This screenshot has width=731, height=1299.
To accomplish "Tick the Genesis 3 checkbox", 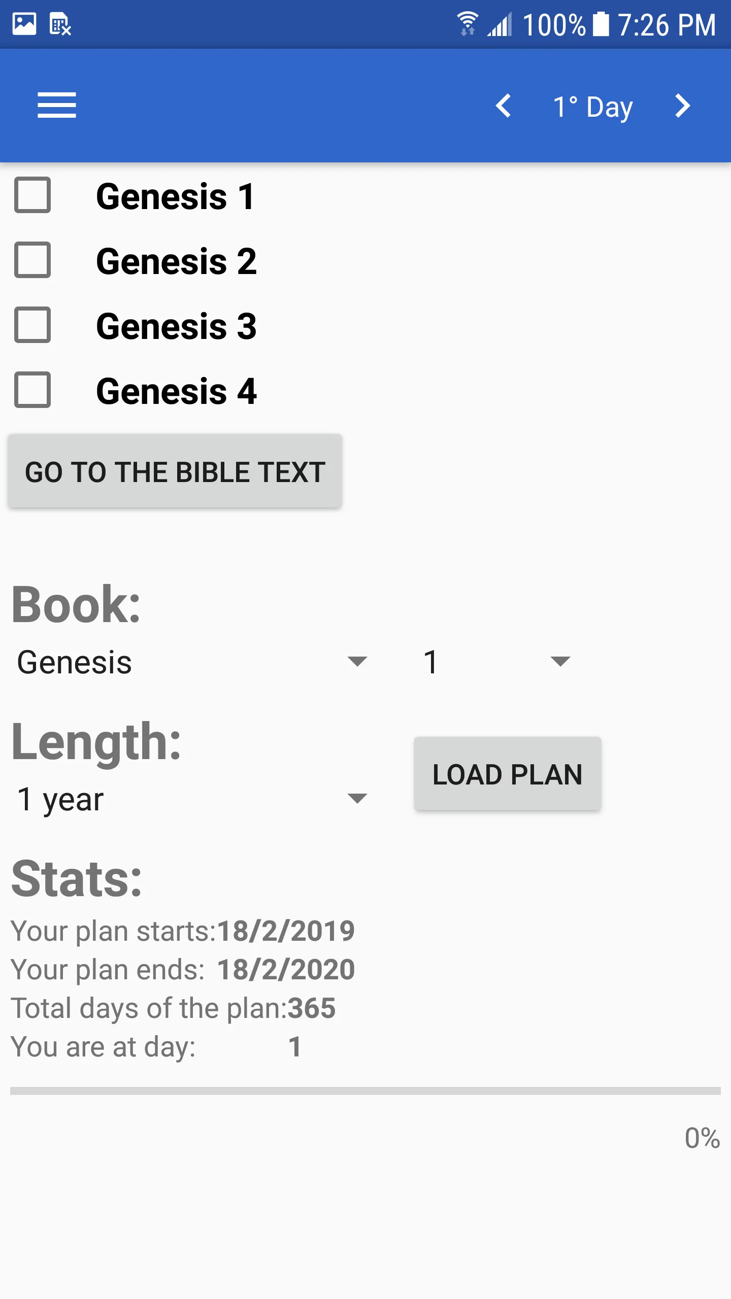I will click(x=32, y=325).
